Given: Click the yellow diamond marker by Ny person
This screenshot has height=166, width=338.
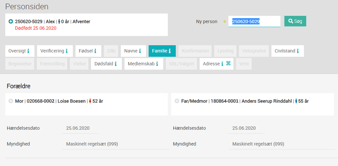Looking at the screenshot, I should [x=224, y=21].
